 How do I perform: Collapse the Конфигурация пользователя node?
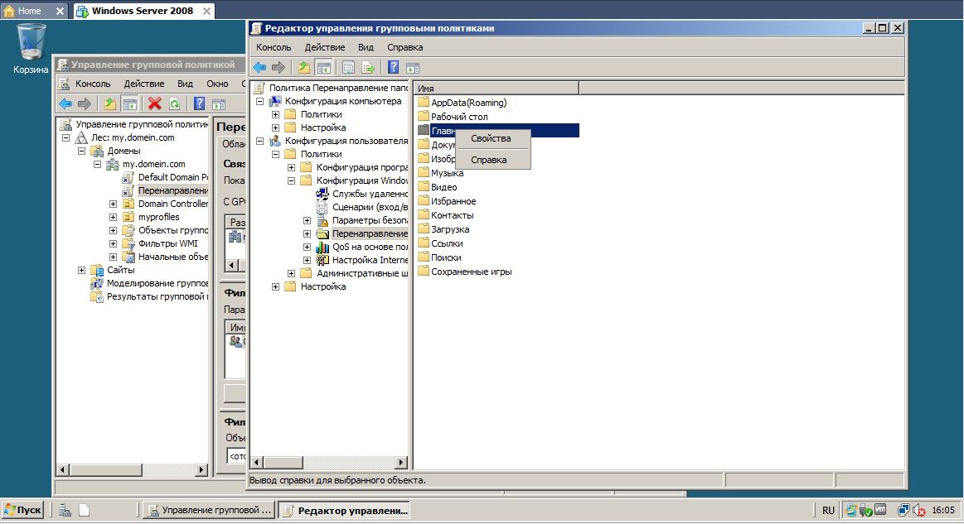click(x=259, y=142)
